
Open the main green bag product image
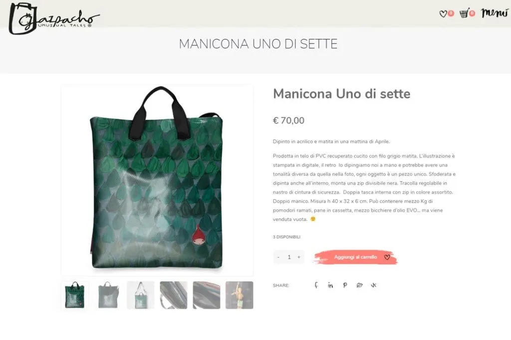(x=157, y=180)
